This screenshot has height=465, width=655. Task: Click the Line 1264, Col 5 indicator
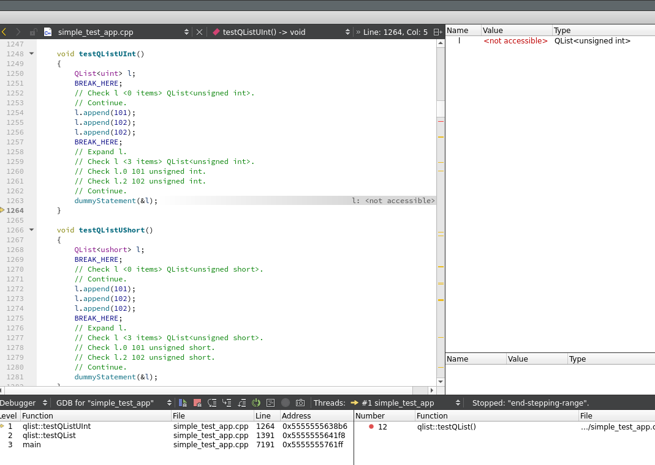[395, 32]
